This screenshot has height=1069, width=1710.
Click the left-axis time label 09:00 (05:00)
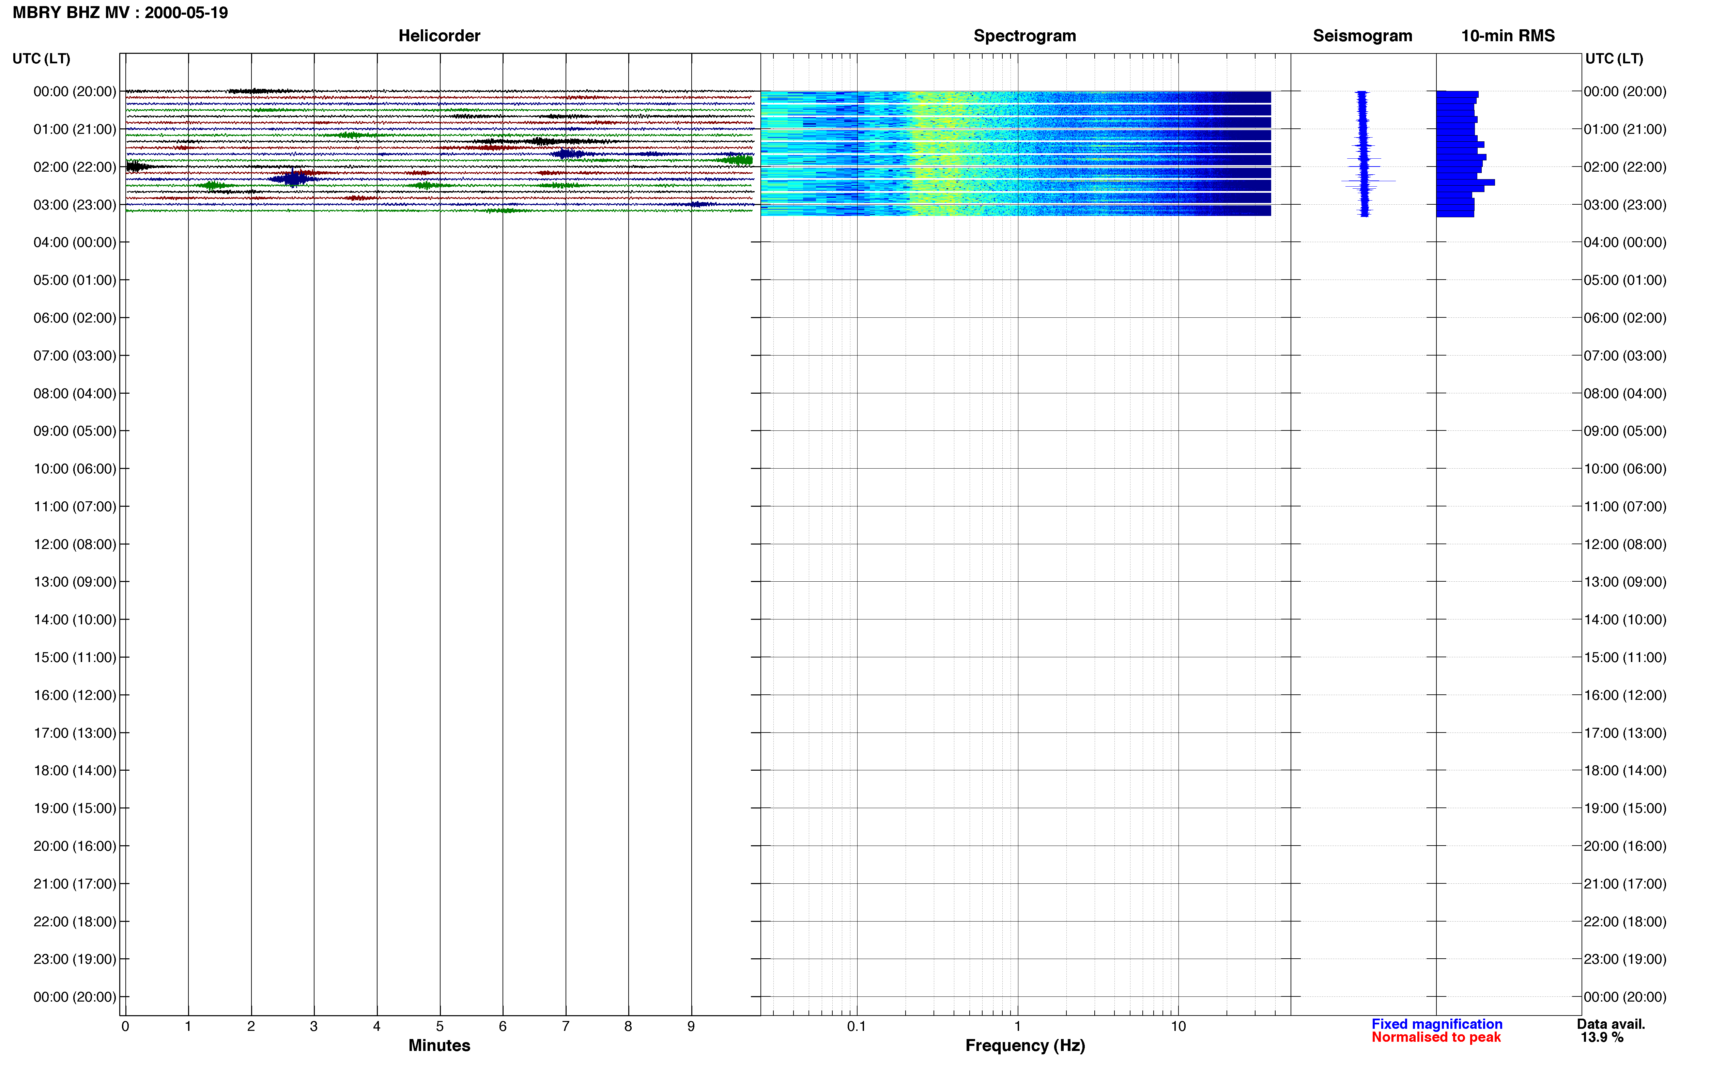[75, 431]
